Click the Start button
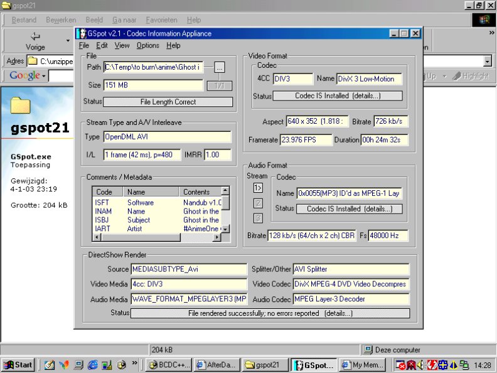This screenshot has height=373, width=497. coord(18,365)
